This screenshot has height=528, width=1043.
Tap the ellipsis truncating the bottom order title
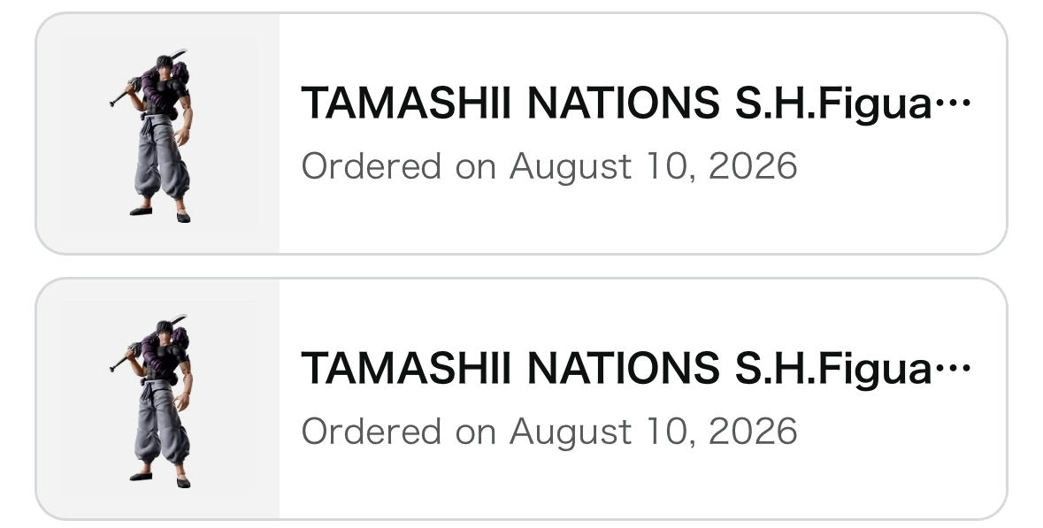coord(953,369)
